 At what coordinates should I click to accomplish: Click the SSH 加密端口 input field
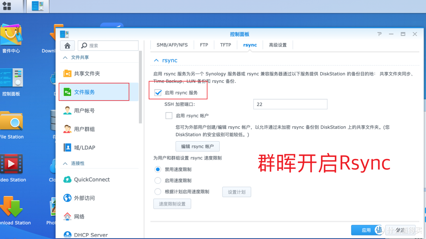290,104
